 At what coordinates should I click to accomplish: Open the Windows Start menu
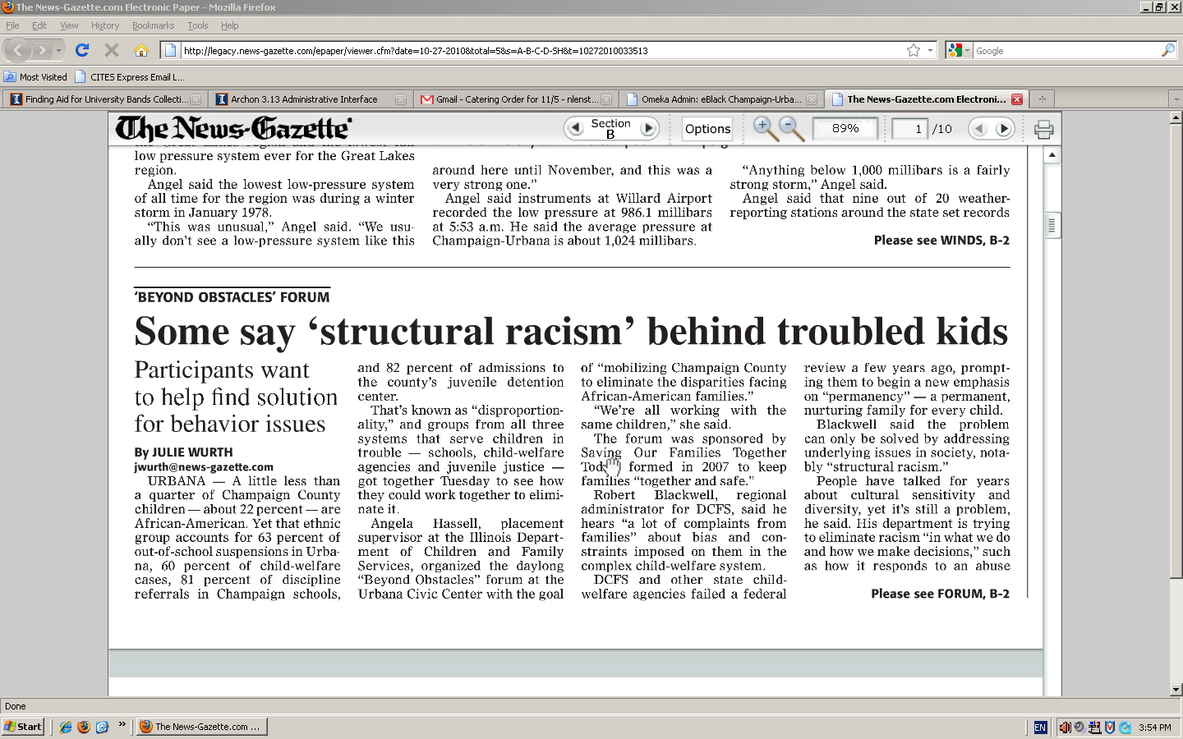click(x=23, y=727)
